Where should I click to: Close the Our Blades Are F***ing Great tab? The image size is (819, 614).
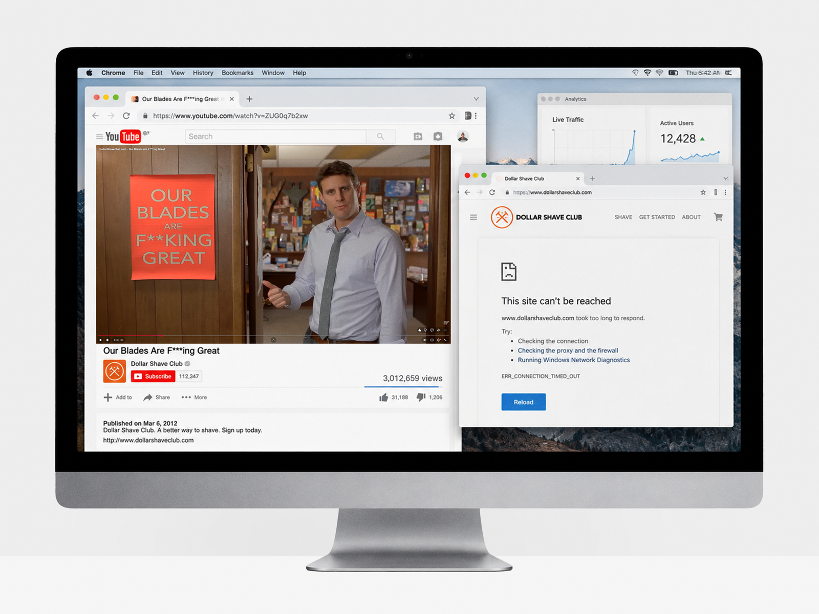coord(232,99)
